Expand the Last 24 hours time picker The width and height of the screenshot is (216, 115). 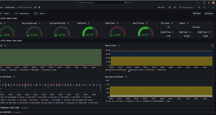187,7
